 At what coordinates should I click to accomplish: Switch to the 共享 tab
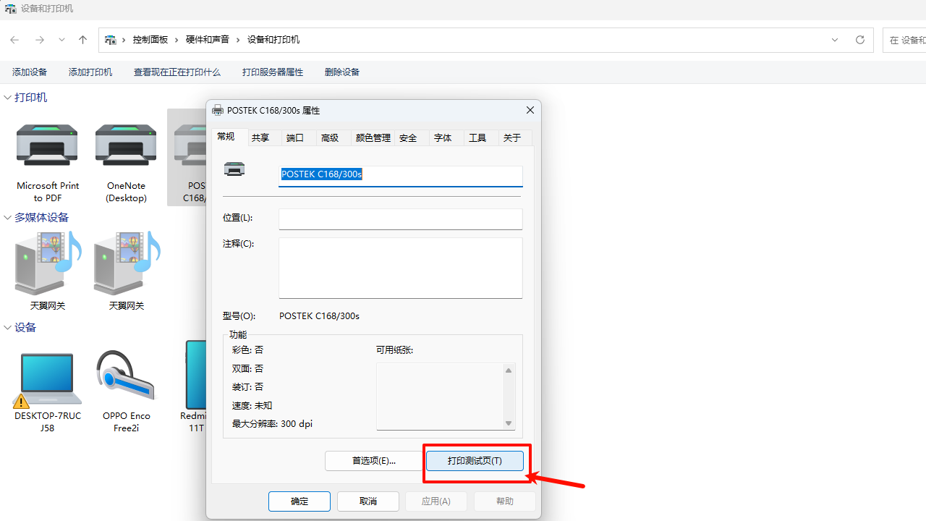pyautogui.click(x=265, y=137)
